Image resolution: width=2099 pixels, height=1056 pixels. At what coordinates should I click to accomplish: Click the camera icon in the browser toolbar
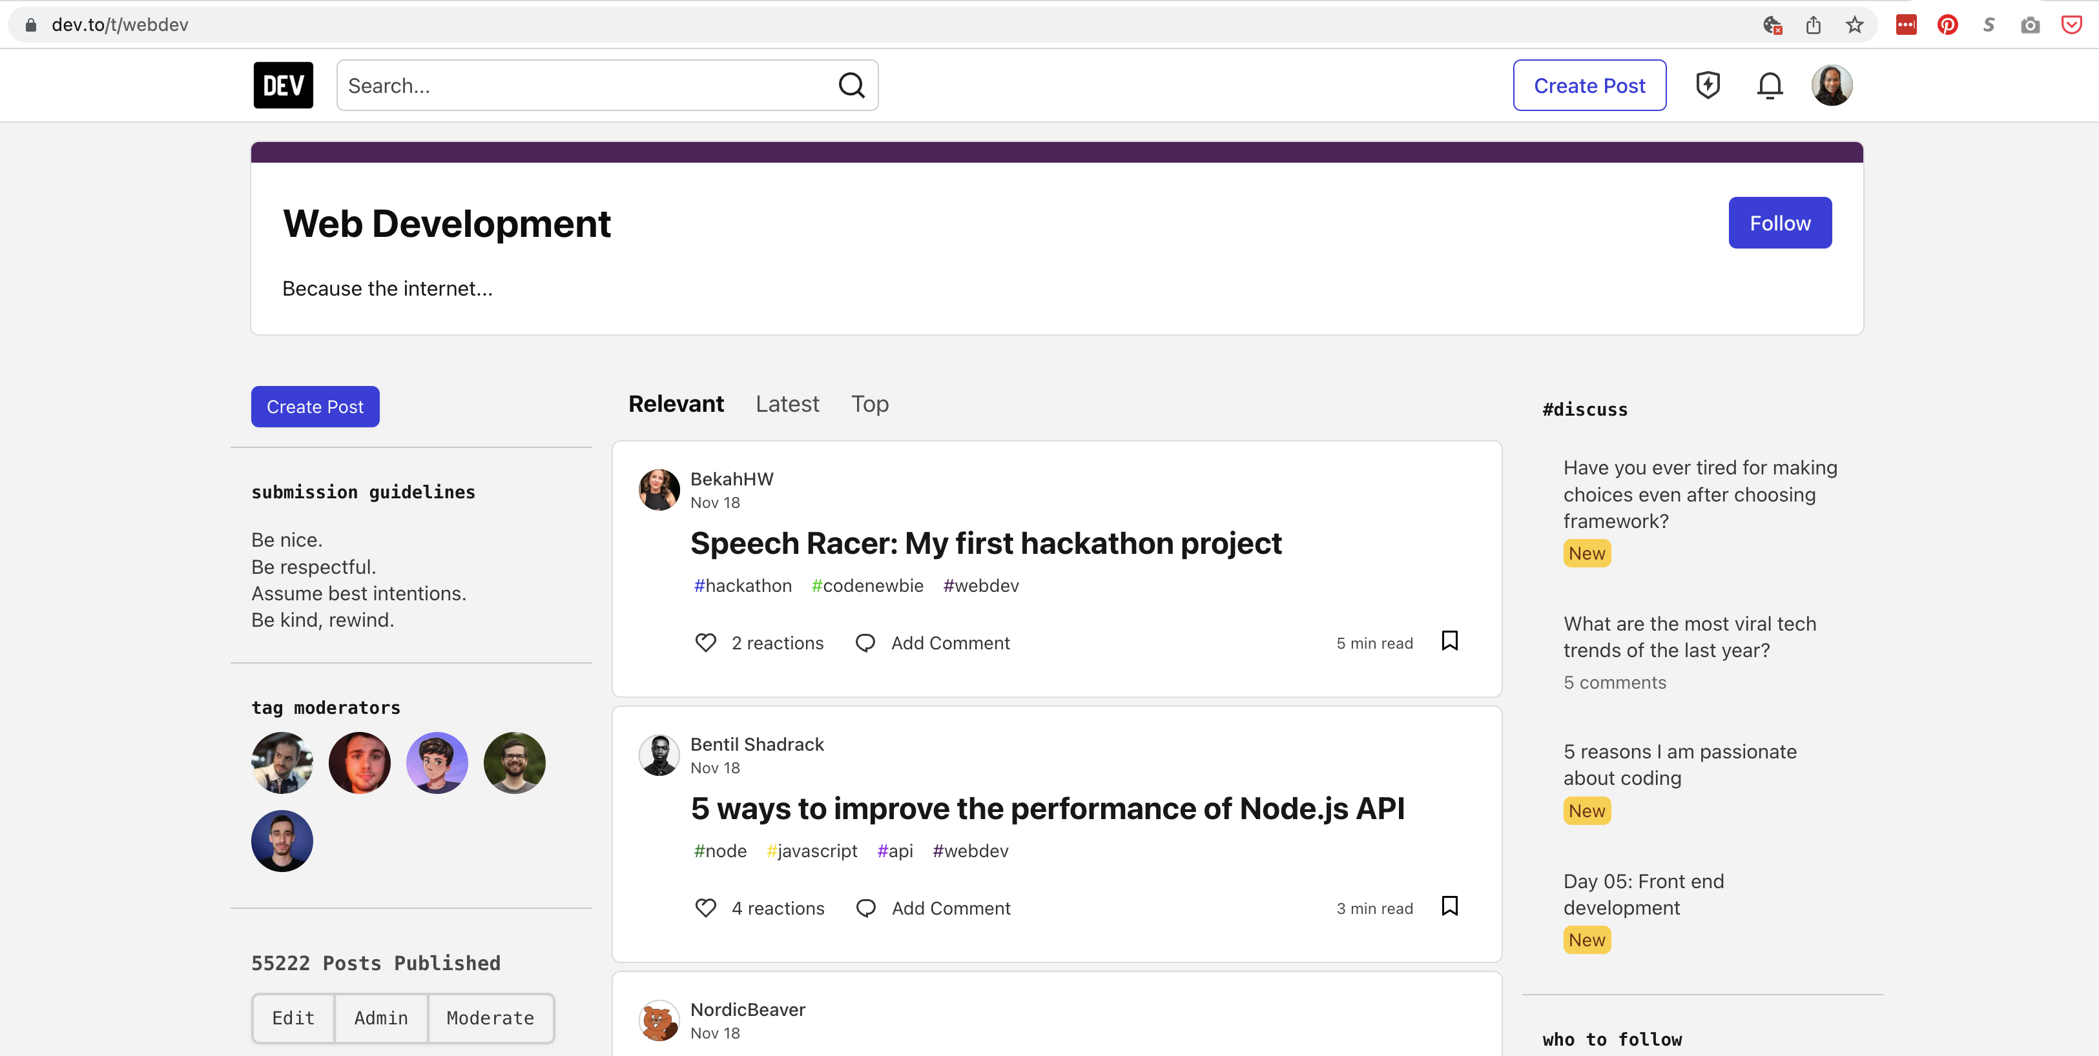[x=2031, y=25]
